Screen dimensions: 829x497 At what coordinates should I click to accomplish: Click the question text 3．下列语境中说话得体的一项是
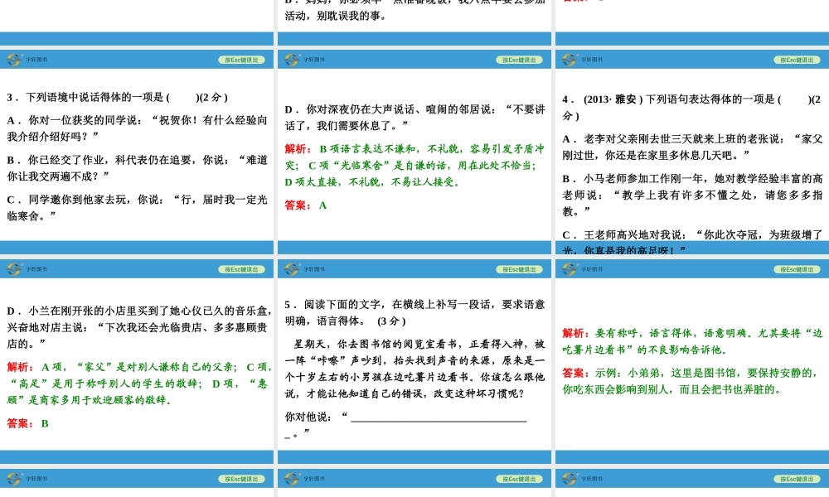click(117, 97)
